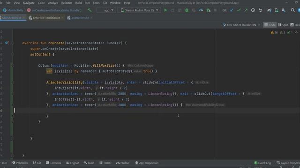300x168 pixels.
Task: Open the Event Log tool window
Action: coord(262,163)
